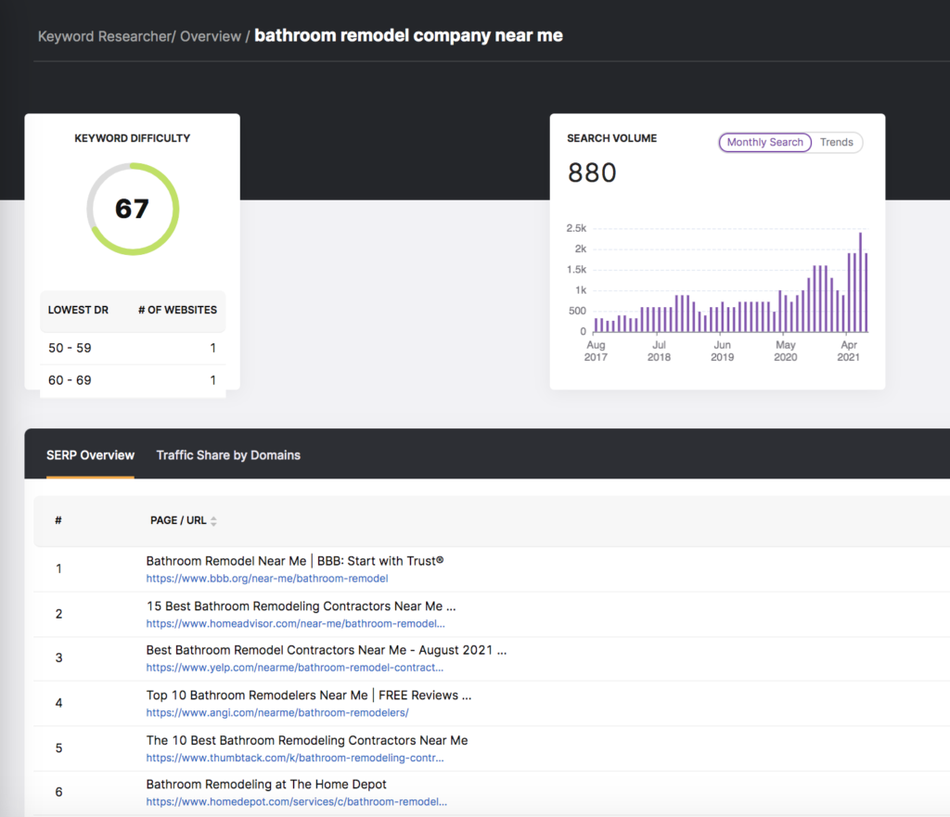Open the thumbtack.com bathroom-remodeling URL
This screenshot has height=817, width=950.
[295, 758]
